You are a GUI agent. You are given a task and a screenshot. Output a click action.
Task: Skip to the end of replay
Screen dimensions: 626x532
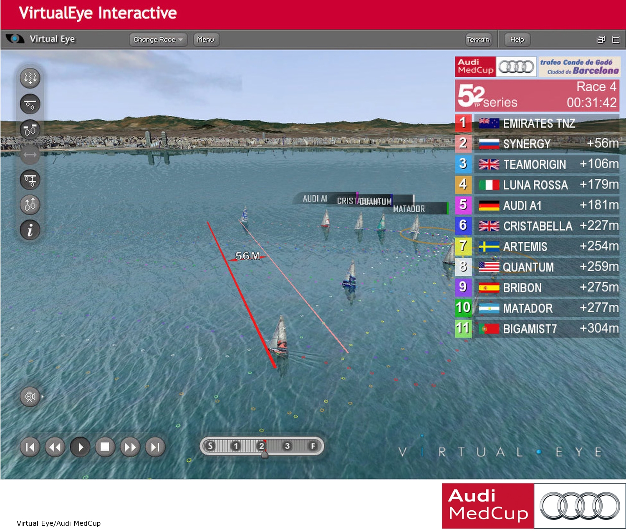click(x=155, y=447)
